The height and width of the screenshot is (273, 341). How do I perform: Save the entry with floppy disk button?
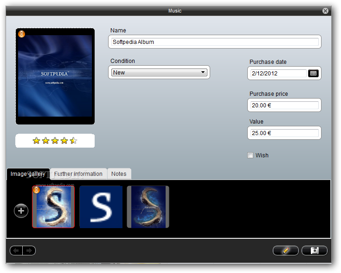315,251
